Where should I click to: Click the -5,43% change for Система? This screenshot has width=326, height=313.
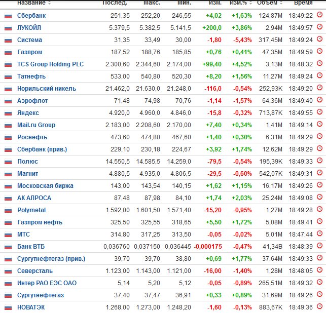point(242,40)
